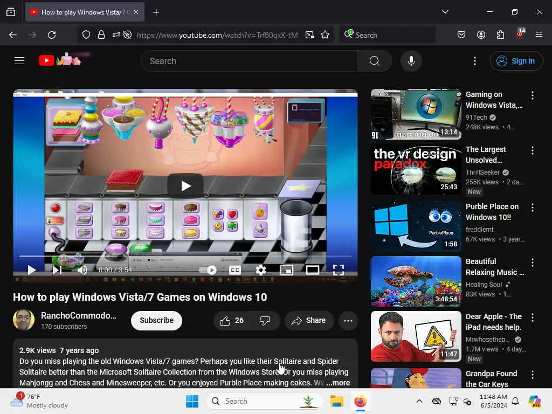This screenshot has height=414, width=552.
Task: Open Gaming on Windows Vista video thumbnail
Action: click(x=416, y=114)
